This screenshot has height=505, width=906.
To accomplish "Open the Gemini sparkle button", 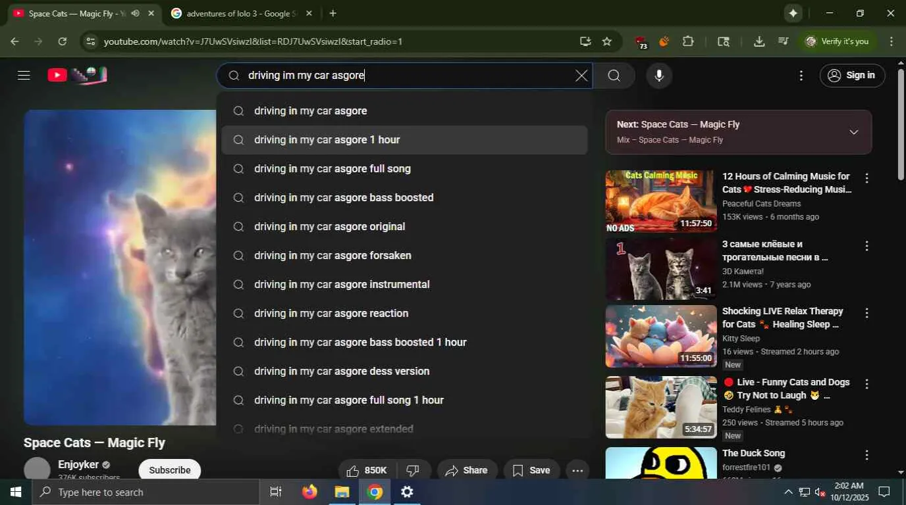I will 793,13.
